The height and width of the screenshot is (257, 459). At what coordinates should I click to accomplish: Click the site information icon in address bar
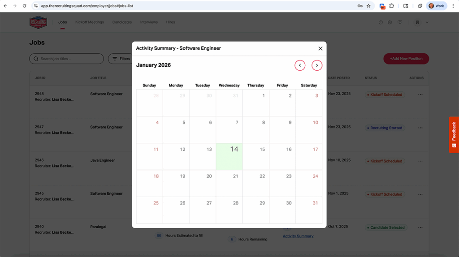click(36, 6)
